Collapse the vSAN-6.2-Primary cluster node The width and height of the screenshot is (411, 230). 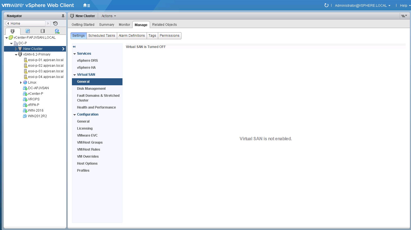point(16,54)
